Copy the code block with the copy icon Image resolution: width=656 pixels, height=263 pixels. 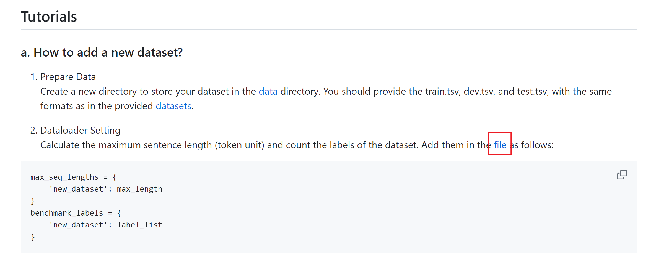(x=622, y=174)
